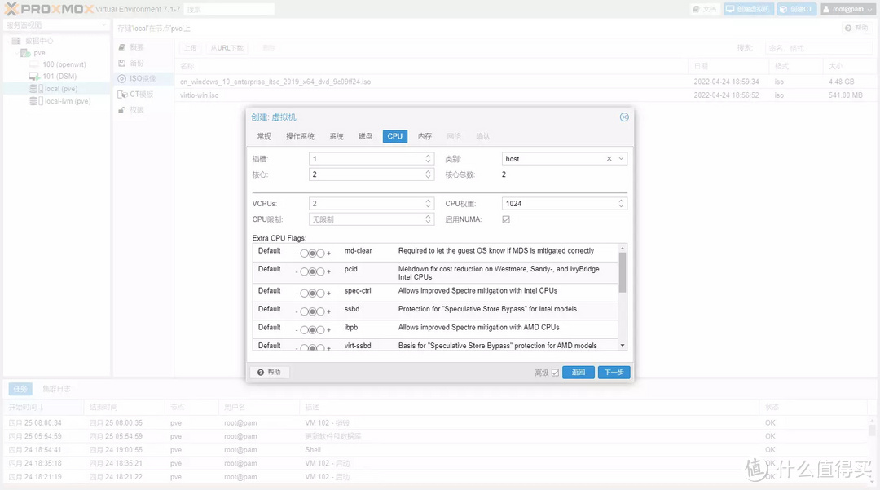Switch to the Tasks tab in log panel
The height and width of the screenshot is (490, 880).
coord(20,388)
